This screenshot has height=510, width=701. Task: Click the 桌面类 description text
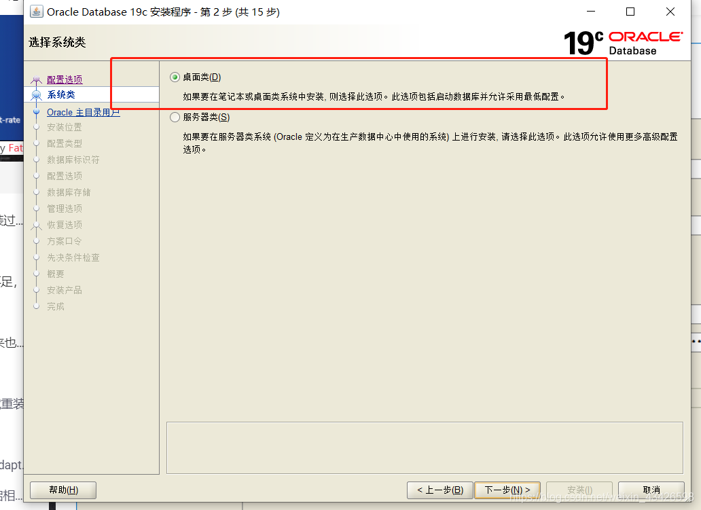pyautogui.click(x=374, y=96)
